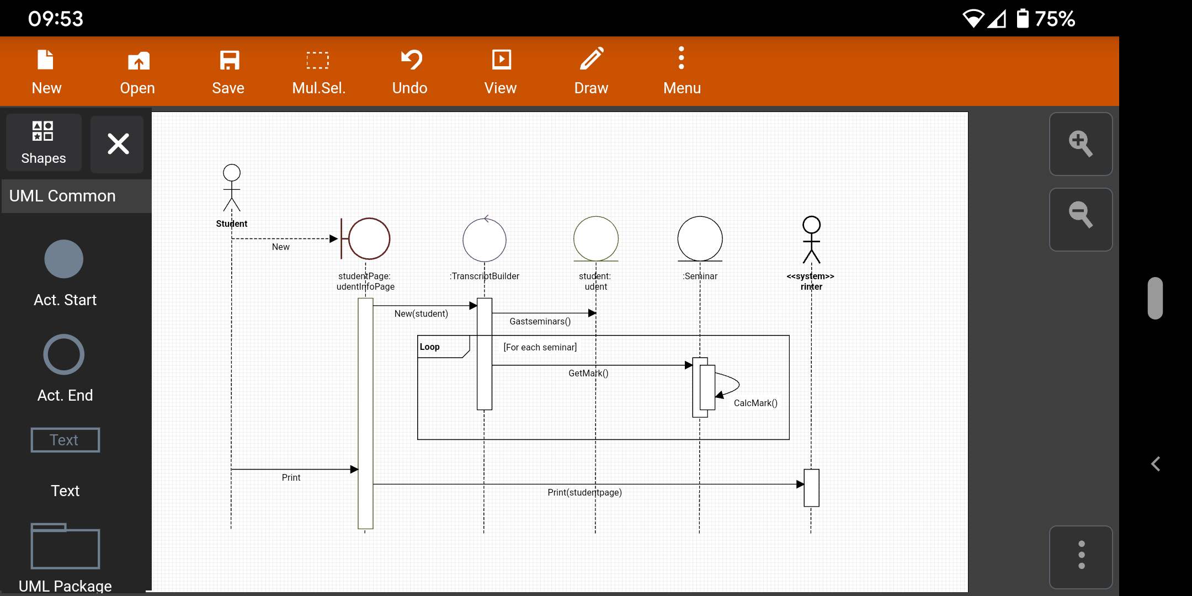Select the Loop frame label
This screenshot has width=1192, height=596.
[430, 347]
